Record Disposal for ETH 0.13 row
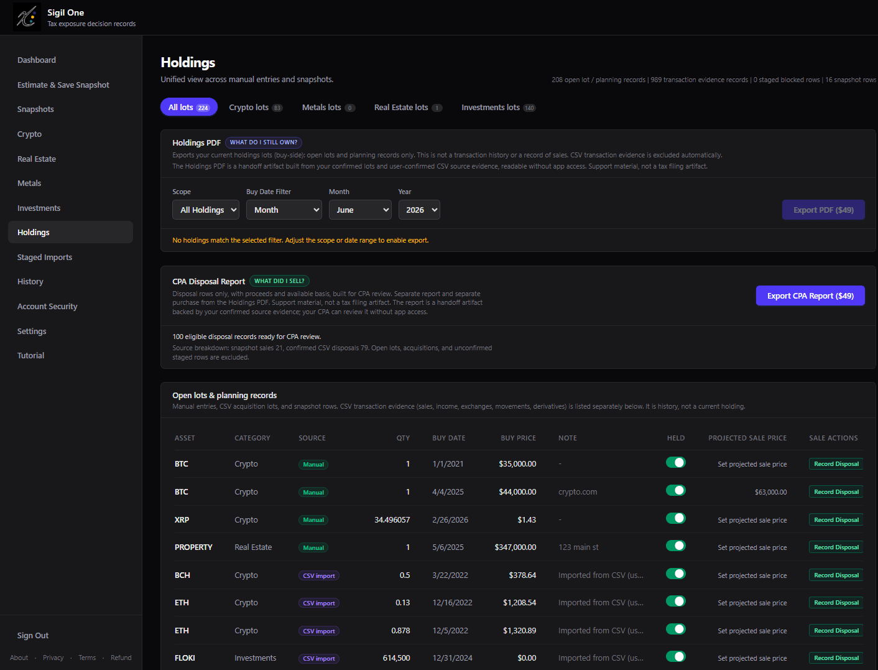This screenshot has width=878, height=670. [x=836, y=603]
